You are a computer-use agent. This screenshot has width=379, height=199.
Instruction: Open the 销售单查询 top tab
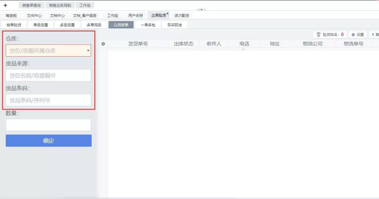click(31, 5)
